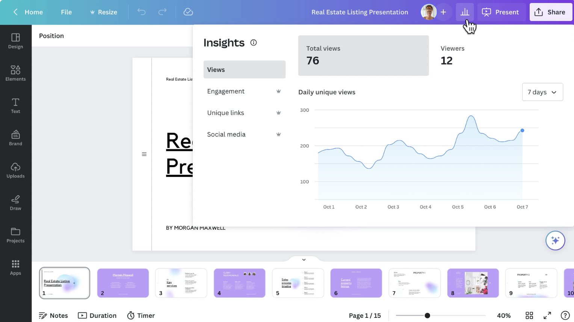This screenshot has width=574, height=322.
Task: Click the cloud save status icon
Action: point(188,12)
